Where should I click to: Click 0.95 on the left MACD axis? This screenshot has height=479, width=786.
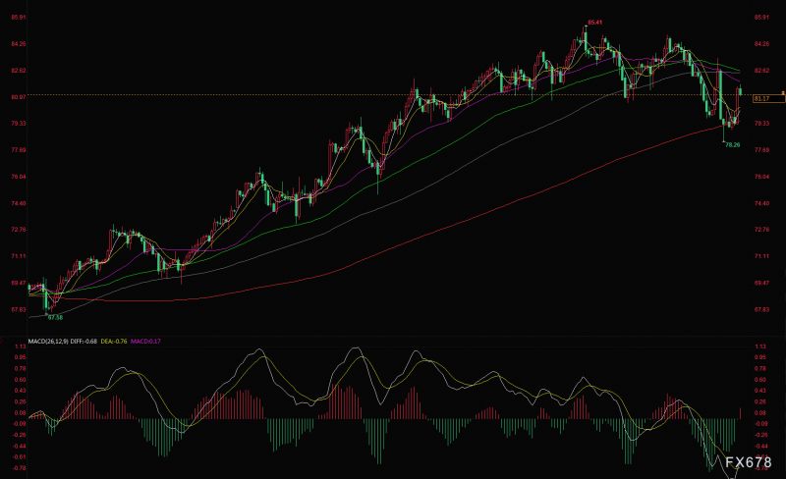pos(21,357)
